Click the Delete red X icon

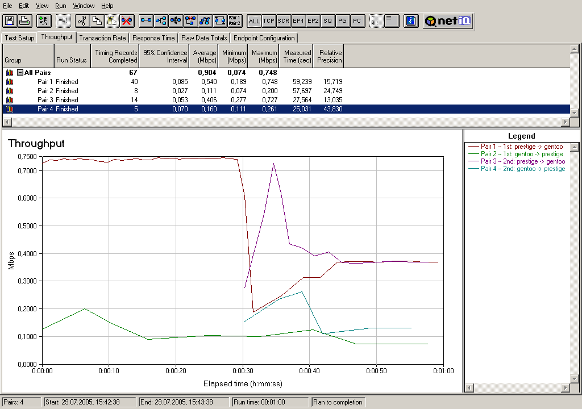(x=126, y=21)
